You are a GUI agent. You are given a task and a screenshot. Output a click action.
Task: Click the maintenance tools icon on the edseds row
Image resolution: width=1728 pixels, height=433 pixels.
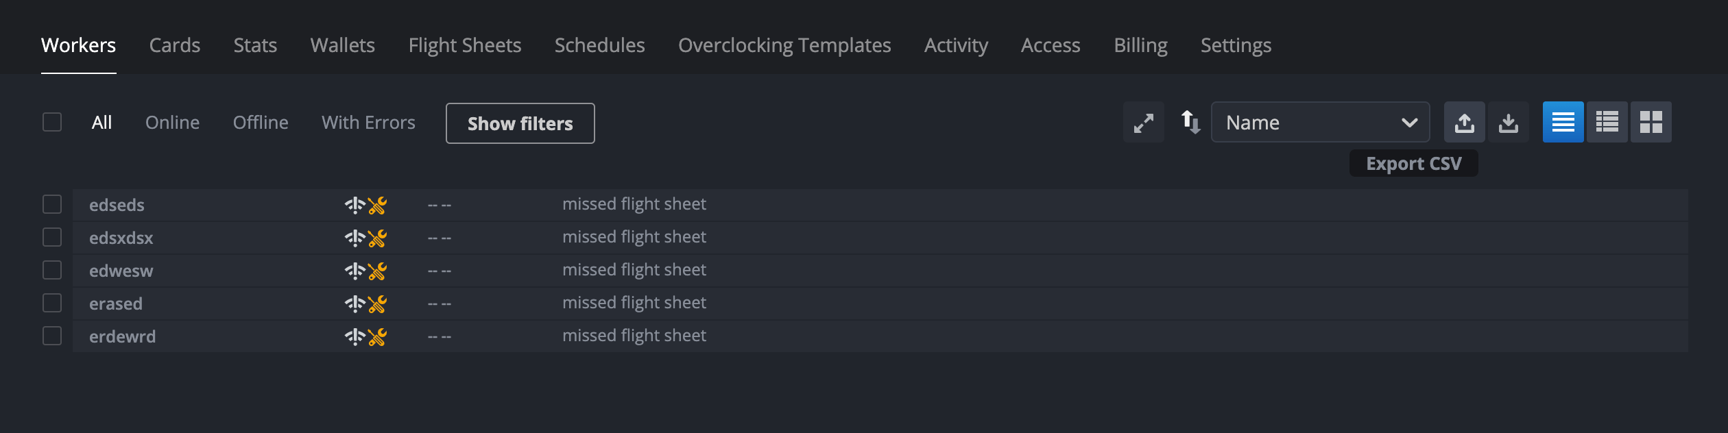pyautogui.click(x=376, y=203)
